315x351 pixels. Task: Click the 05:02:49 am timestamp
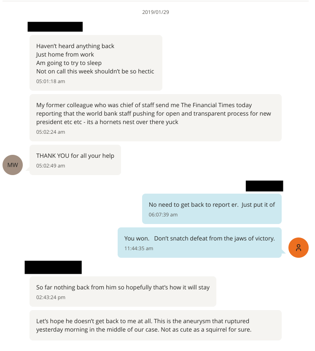(x=51, y=166)
